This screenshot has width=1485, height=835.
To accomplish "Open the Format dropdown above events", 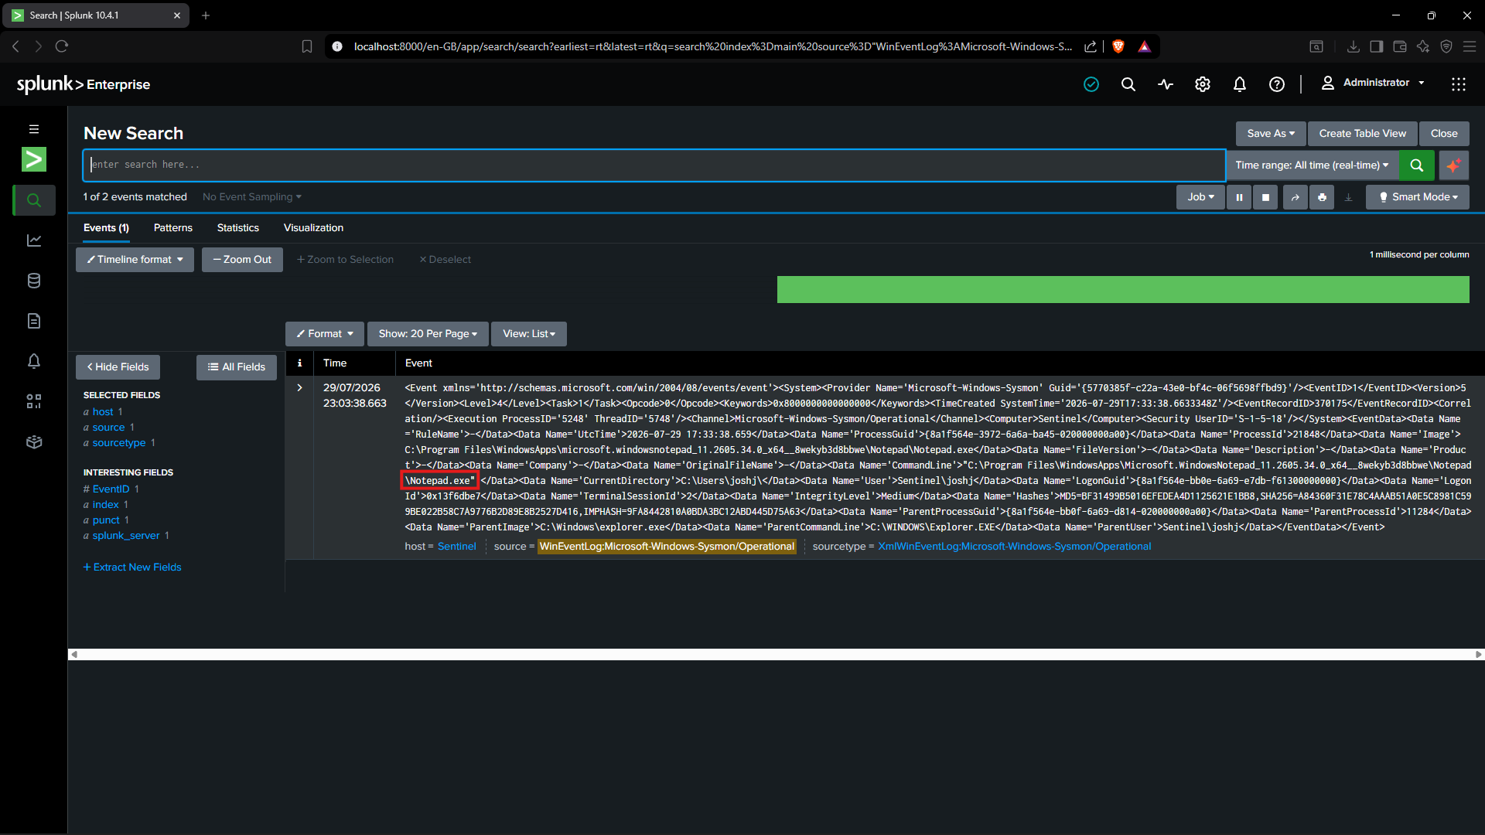I will [x=325, y=334].
